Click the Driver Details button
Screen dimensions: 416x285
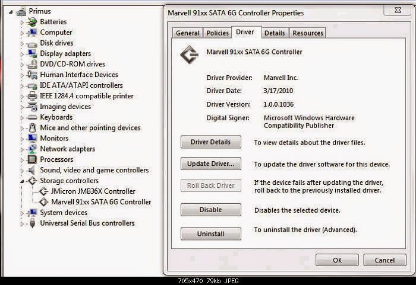pos(210,142)
